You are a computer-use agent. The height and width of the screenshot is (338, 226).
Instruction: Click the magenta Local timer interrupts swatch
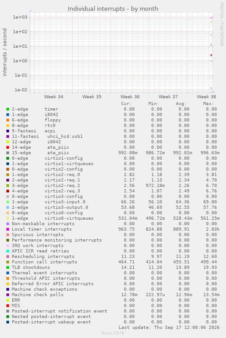tap(8, 229)
